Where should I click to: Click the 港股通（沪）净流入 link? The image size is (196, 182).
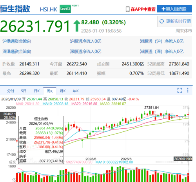click(162, 41)
